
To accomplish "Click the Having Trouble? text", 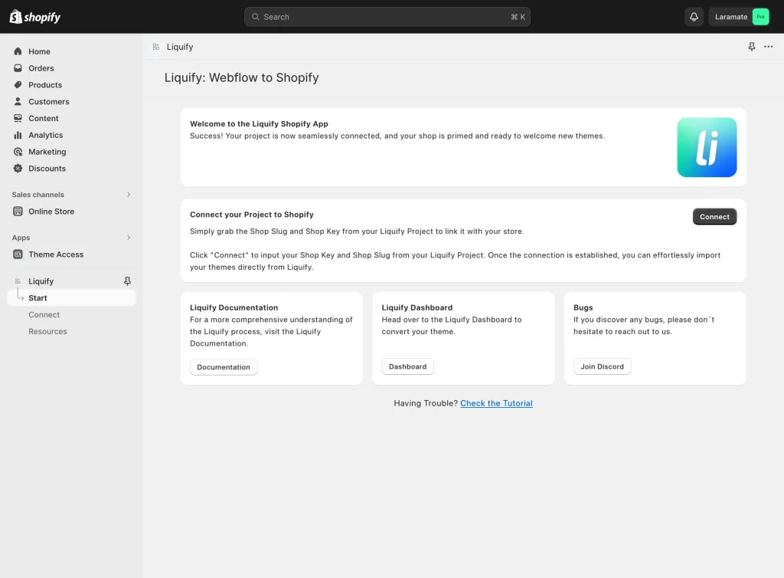I will (x=426, y=403).
